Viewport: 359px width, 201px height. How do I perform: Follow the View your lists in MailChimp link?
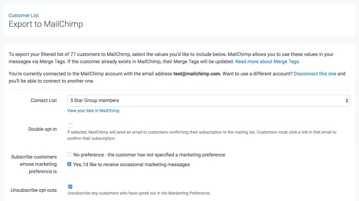coord(93,111)
